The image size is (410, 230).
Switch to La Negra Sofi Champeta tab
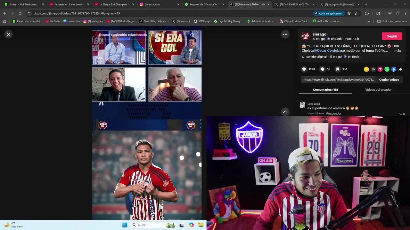[x=114, y=4]
